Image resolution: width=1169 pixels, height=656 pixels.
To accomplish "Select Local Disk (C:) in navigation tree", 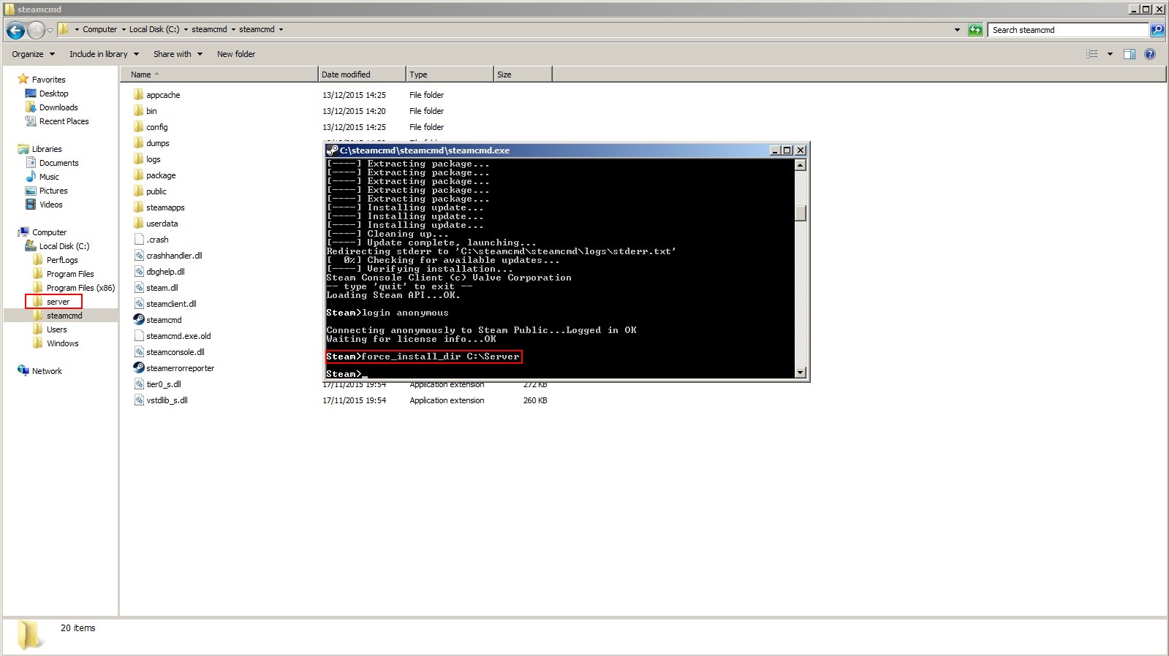I will [64, 246].
